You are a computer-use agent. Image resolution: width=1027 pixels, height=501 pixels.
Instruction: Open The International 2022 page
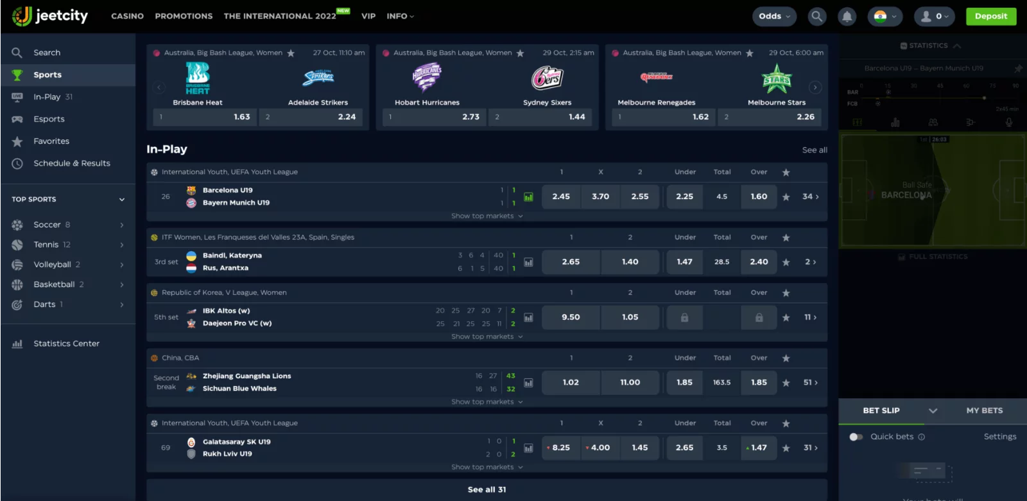[x=280, y=16]
